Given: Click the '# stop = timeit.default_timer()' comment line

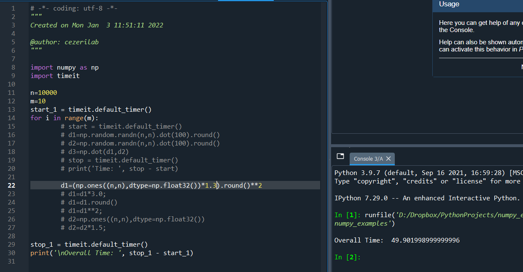Looking at the screenshot, I should [119, 160].
